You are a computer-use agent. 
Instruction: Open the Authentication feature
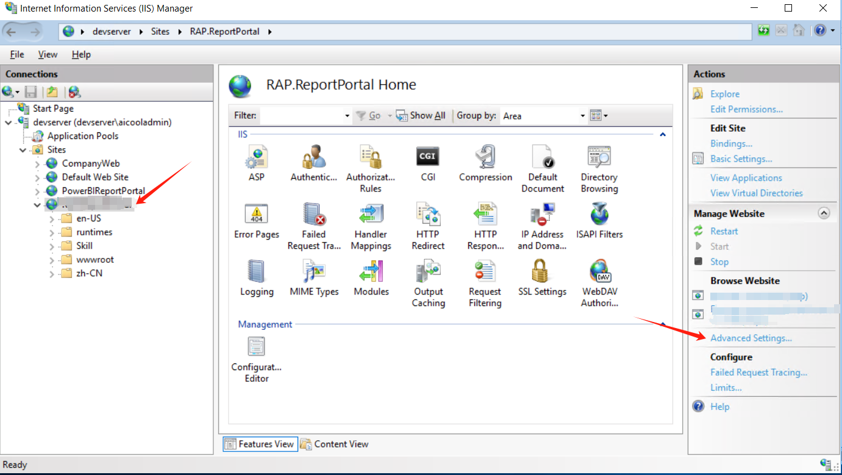point(314,164)
